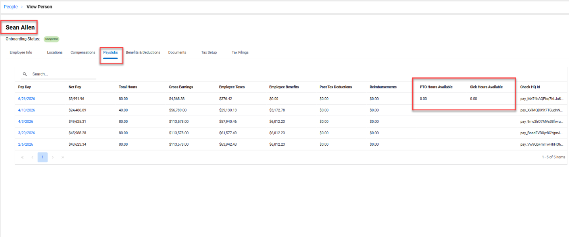Click net pay $24,486.09
This screenshot has width=569, height=237.
77,110
